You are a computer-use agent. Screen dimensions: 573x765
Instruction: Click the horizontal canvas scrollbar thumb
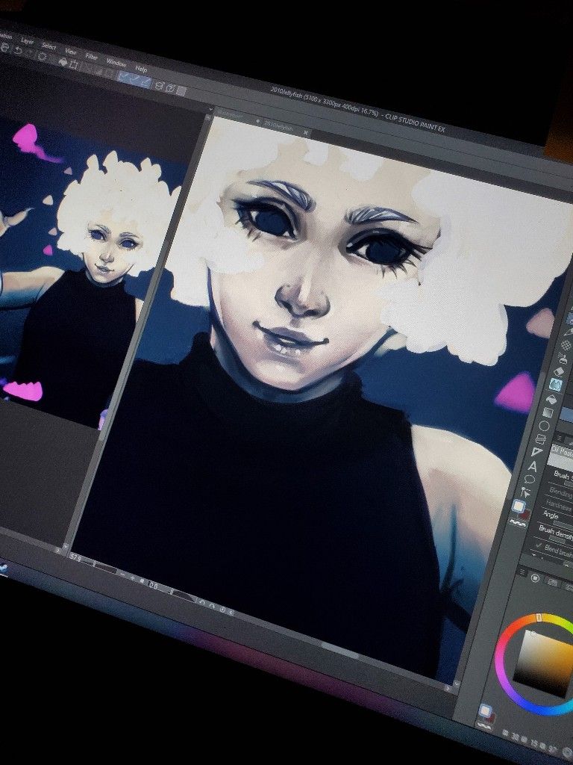click(x=339, y=650)
